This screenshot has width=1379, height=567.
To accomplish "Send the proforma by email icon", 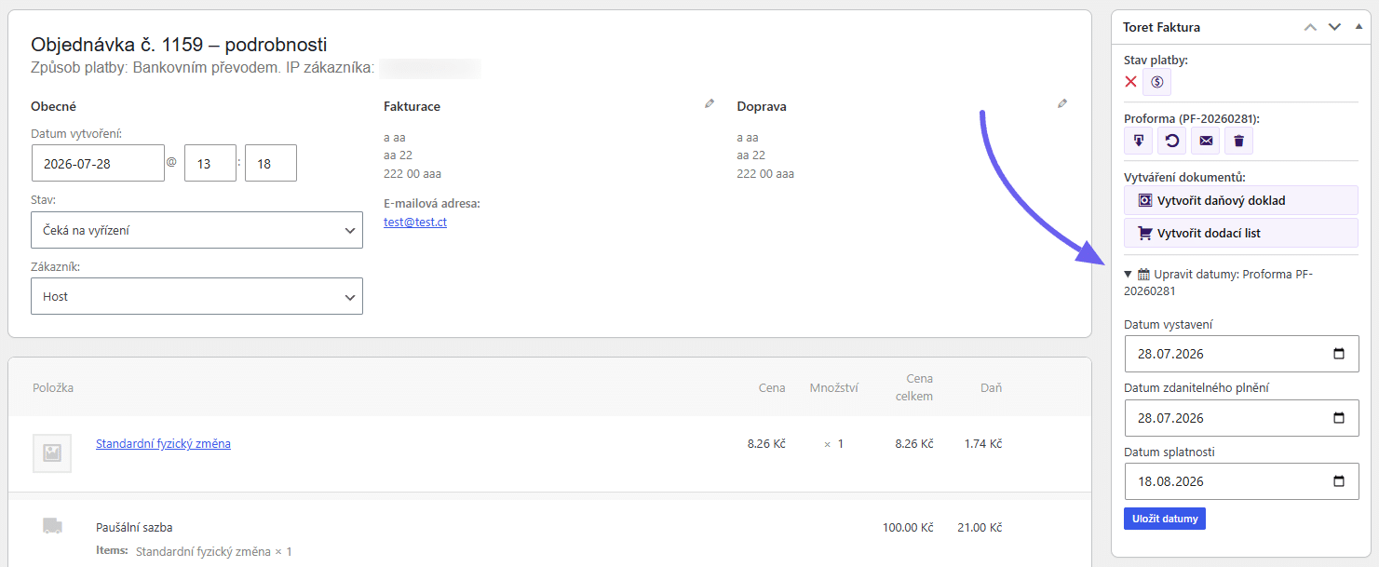I will [x=1206, y=141].
